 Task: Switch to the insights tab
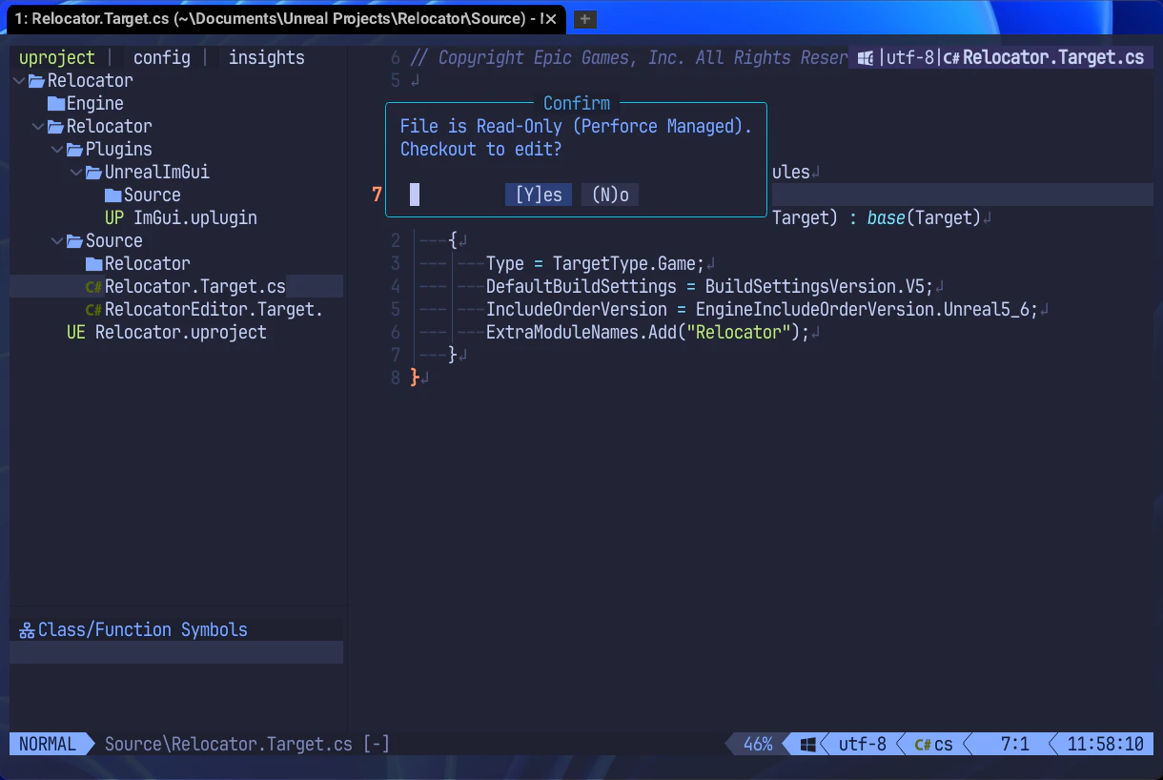tap(267, 57)
